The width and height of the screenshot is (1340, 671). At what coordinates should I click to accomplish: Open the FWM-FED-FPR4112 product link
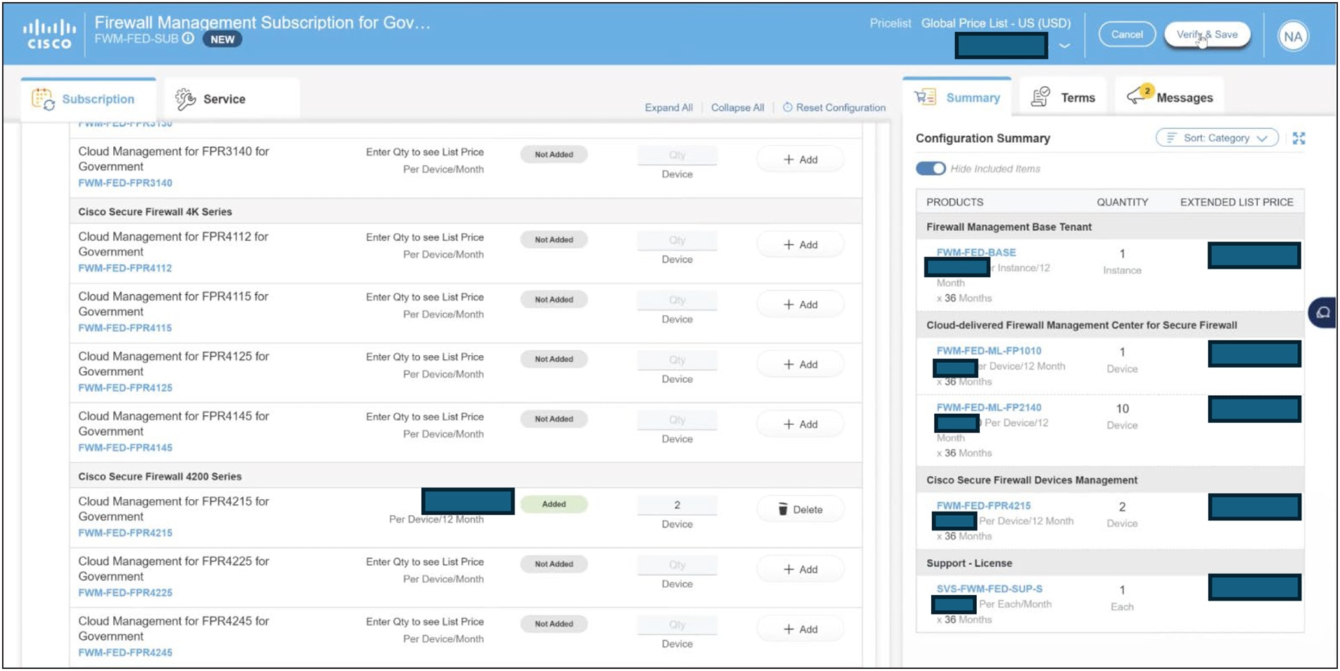(x=125, y=269)
